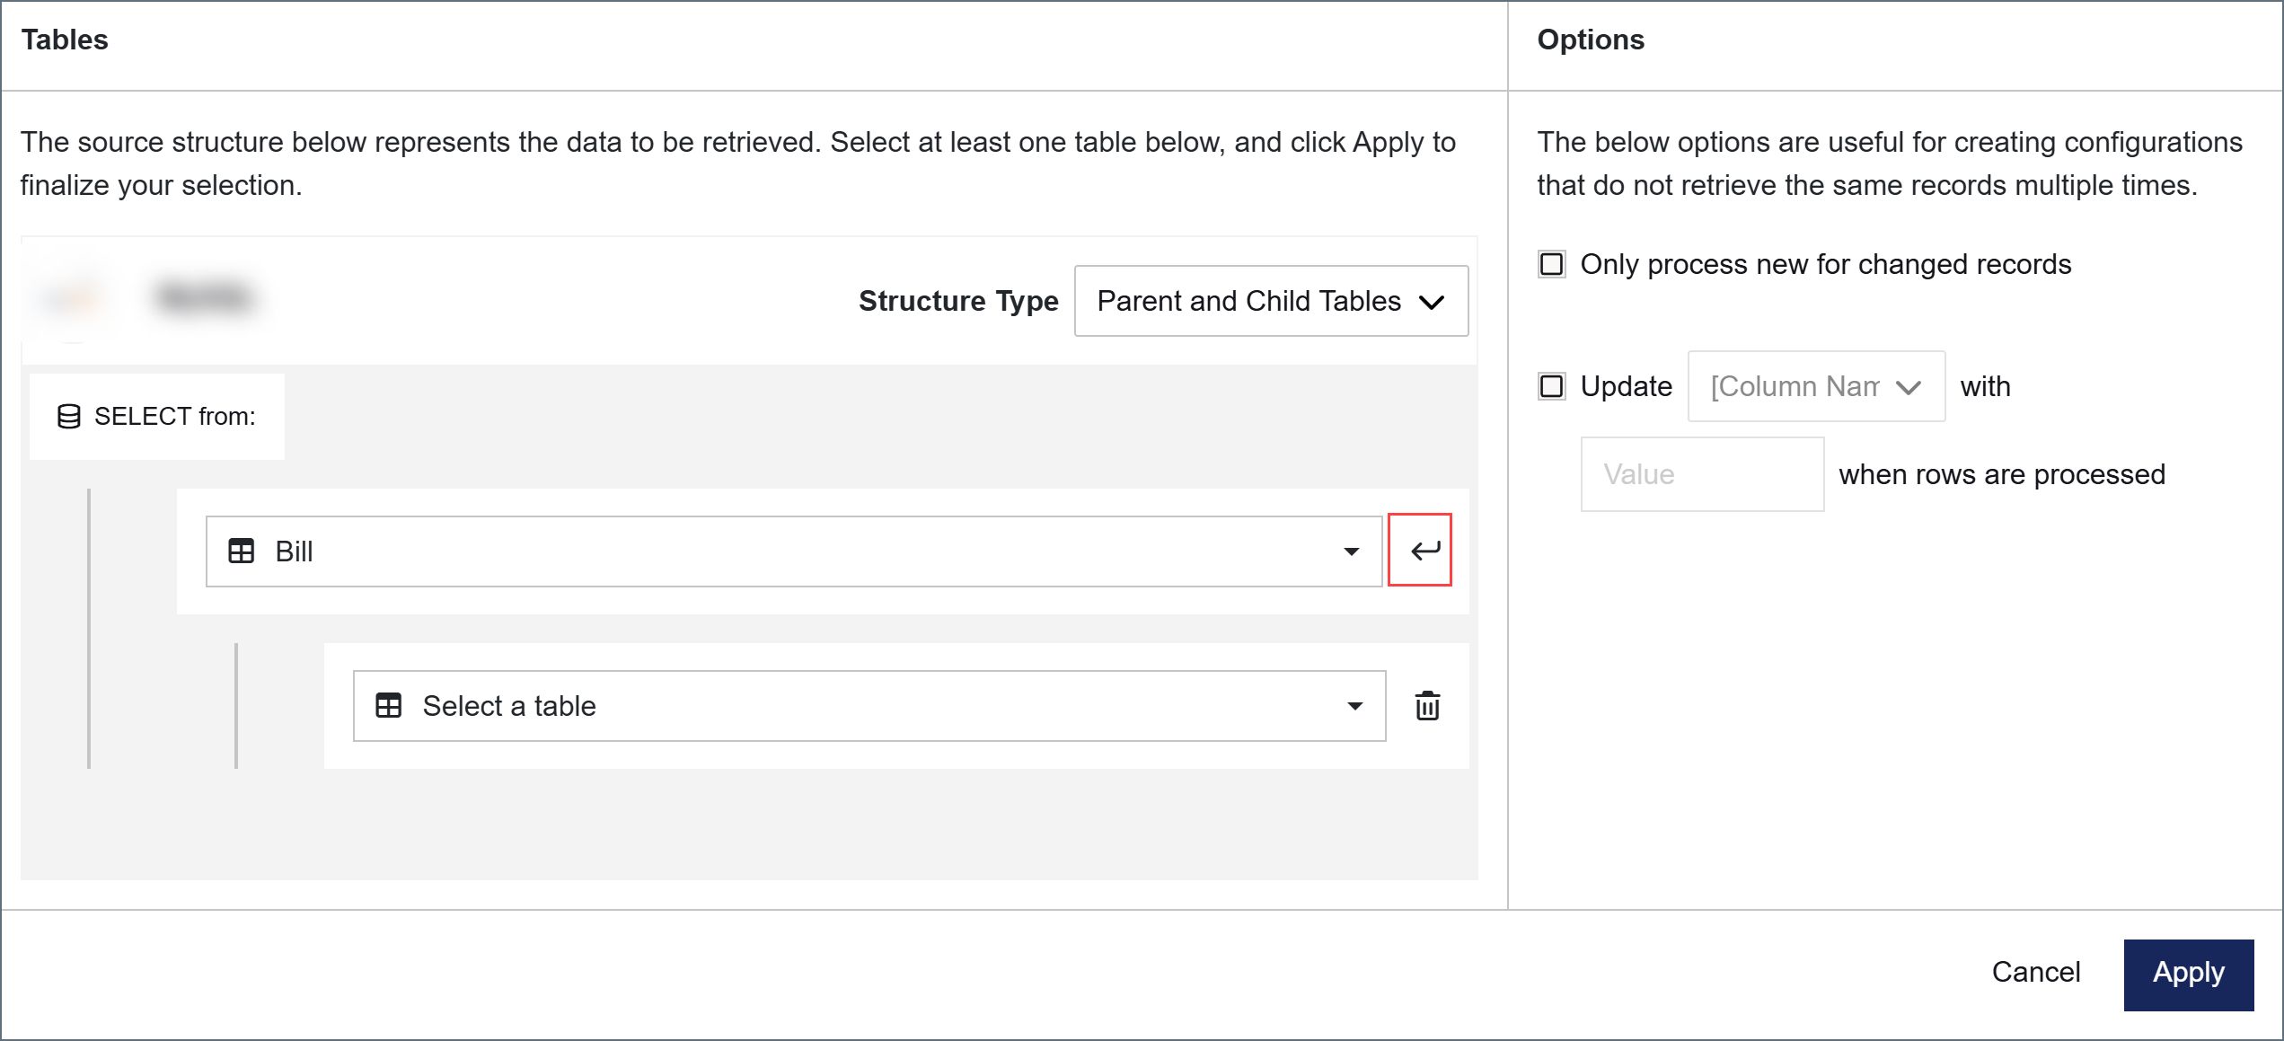Enable Only process new for changed records
Image resolution: width=2284 pixels, height=1041 pixels.
point(1551,264)
